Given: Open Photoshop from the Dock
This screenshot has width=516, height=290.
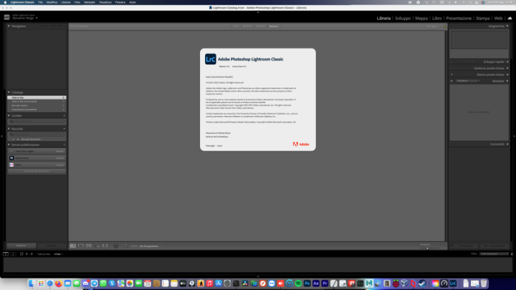Looking at the screenshot, I should tap(307, 284).
